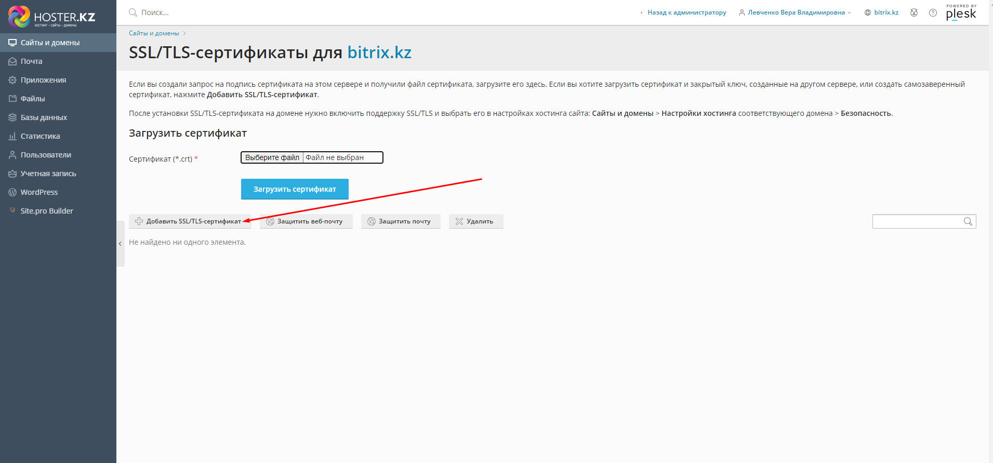993x463 pixels.
Task: Click Загрузить сертификат button
Action: click(295, 189)
